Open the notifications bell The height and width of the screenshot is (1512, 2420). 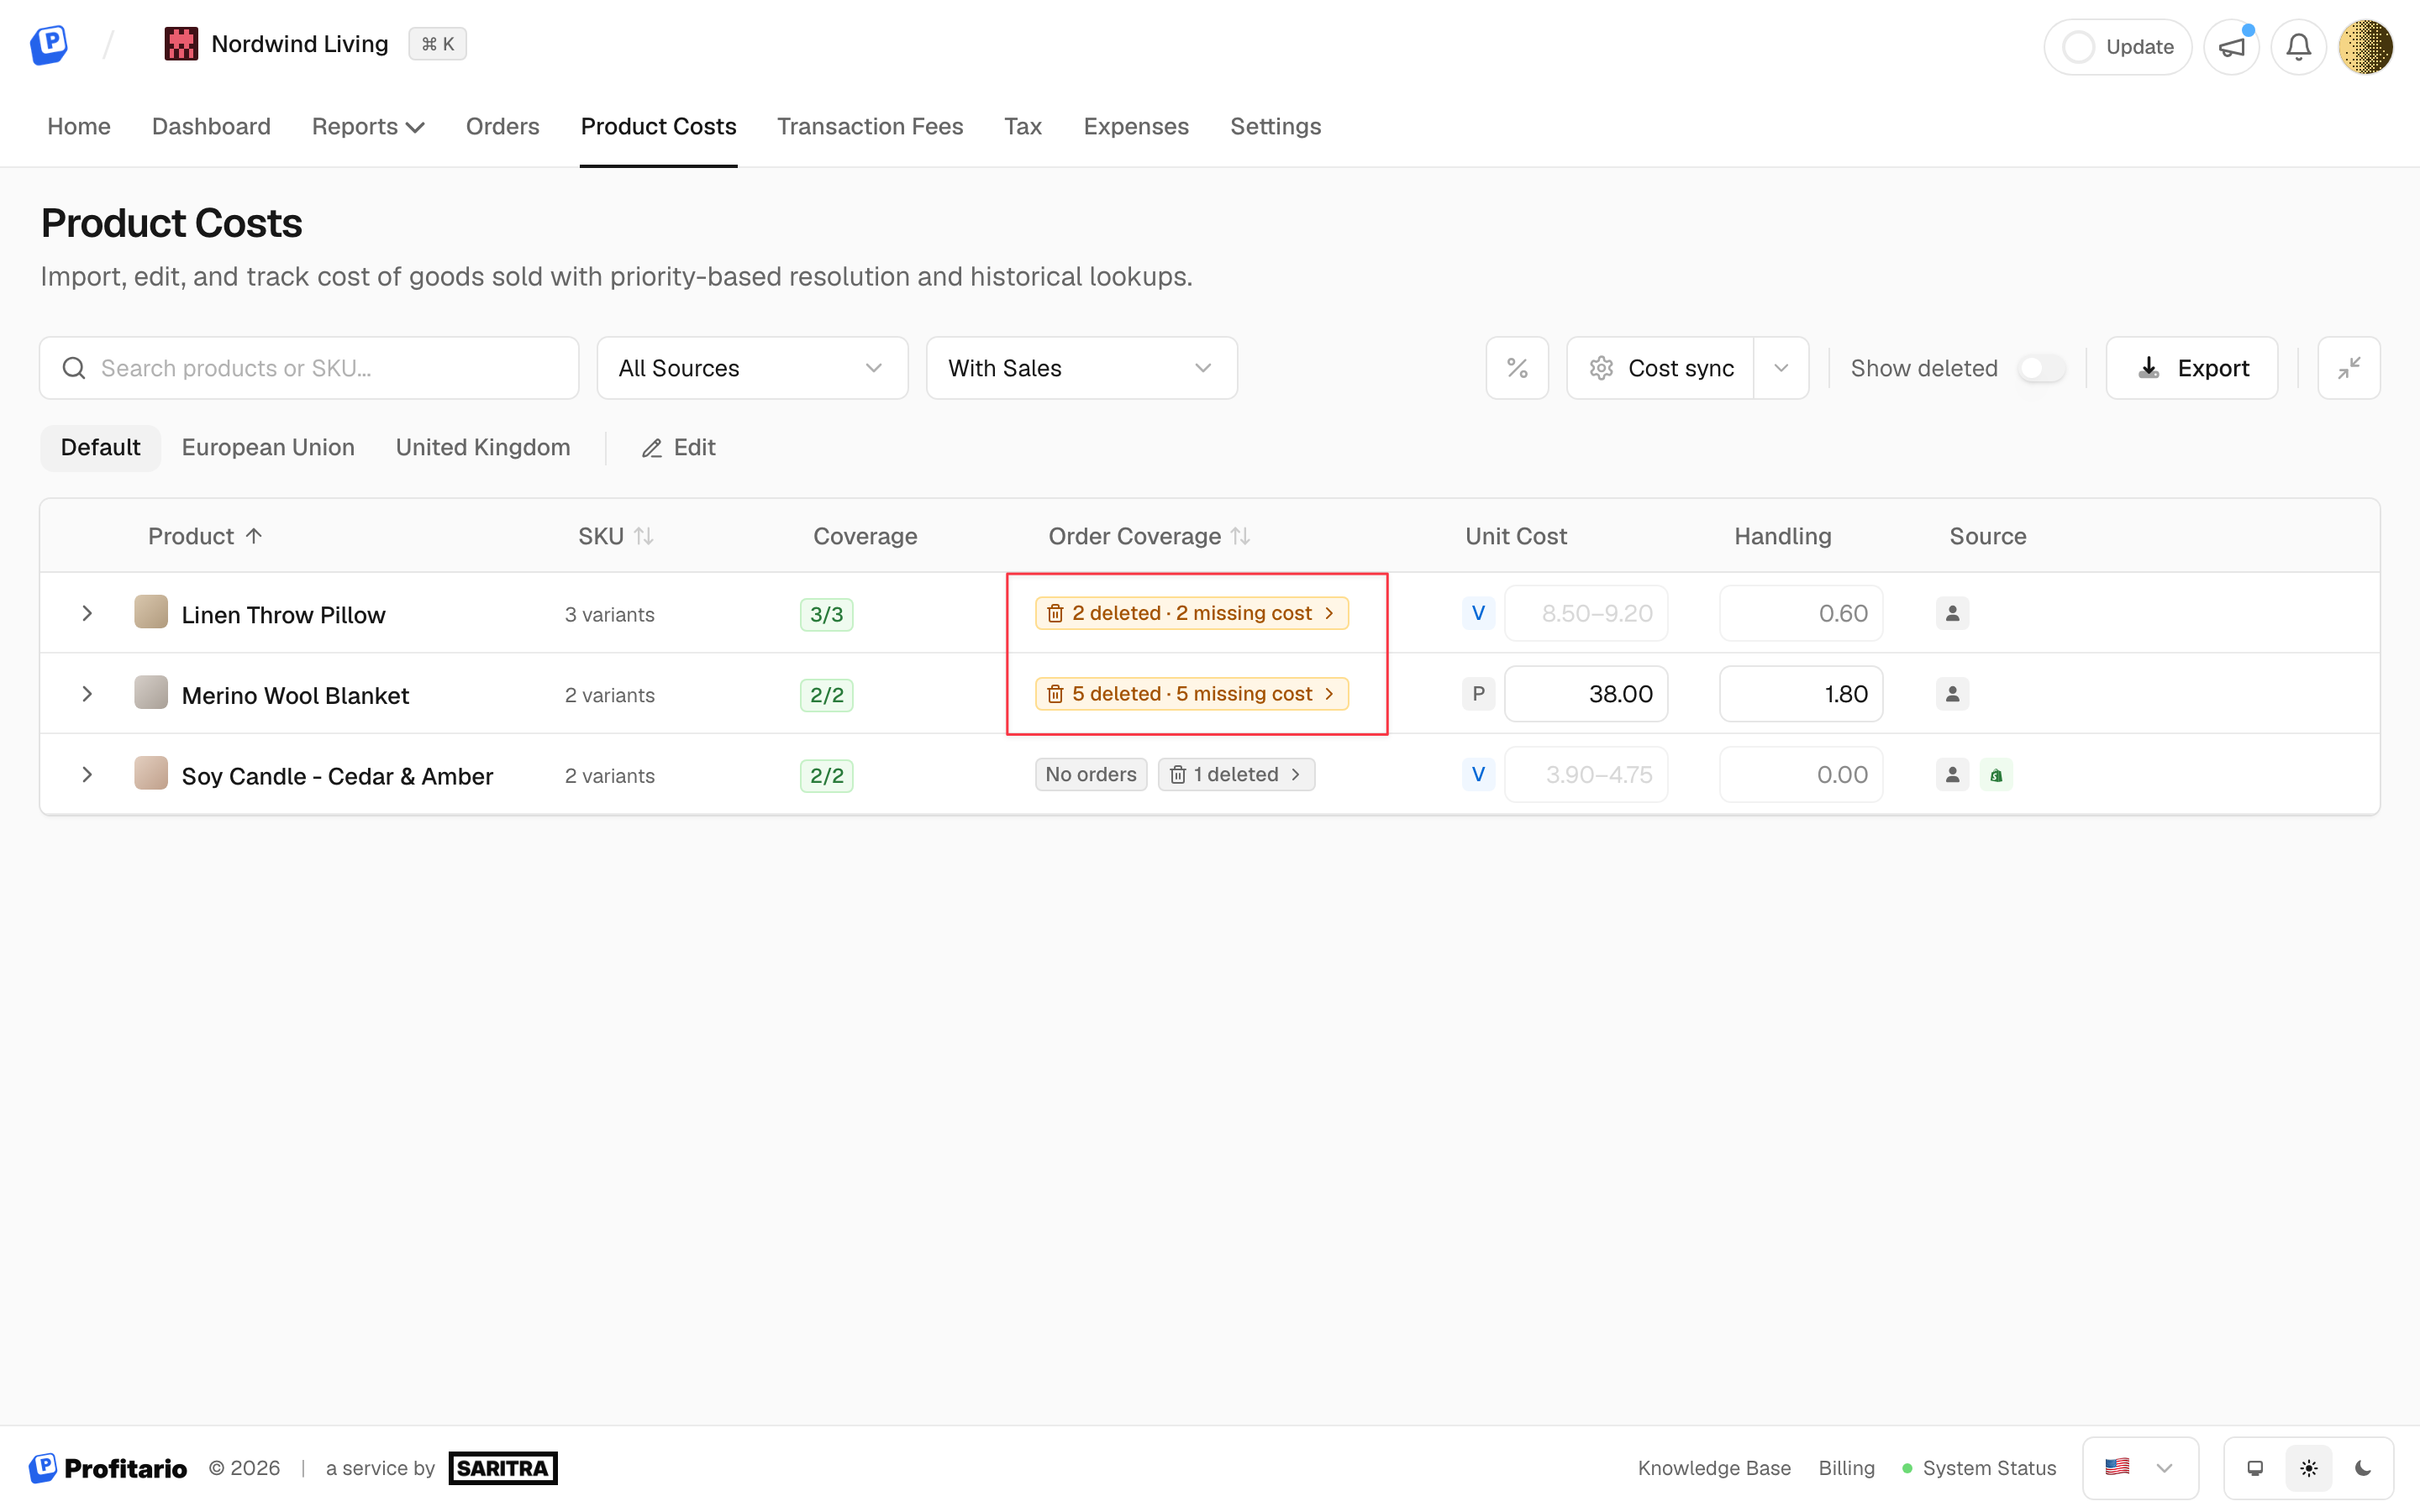point(2299,47)
